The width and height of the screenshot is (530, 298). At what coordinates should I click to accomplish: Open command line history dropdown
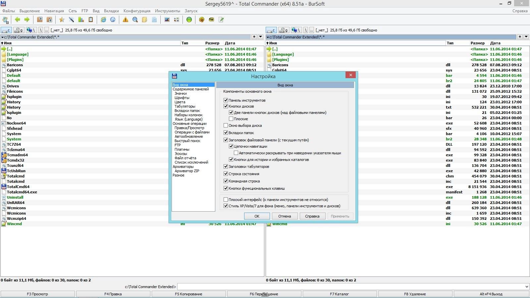tap(527, 287)
